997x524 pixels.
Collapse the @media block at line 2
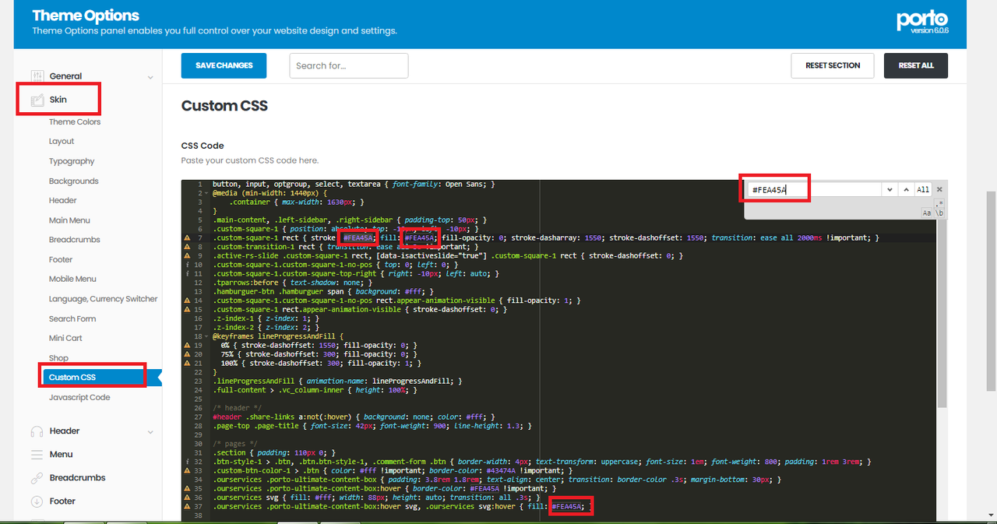coord(206,193)
